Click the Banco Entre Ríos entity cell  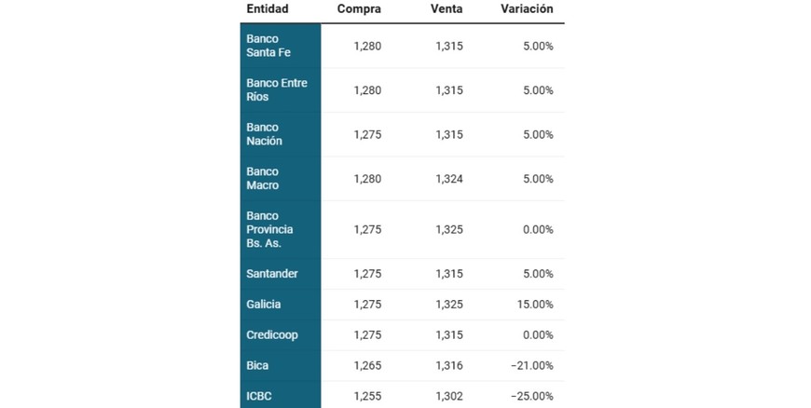tap(277, 90)
